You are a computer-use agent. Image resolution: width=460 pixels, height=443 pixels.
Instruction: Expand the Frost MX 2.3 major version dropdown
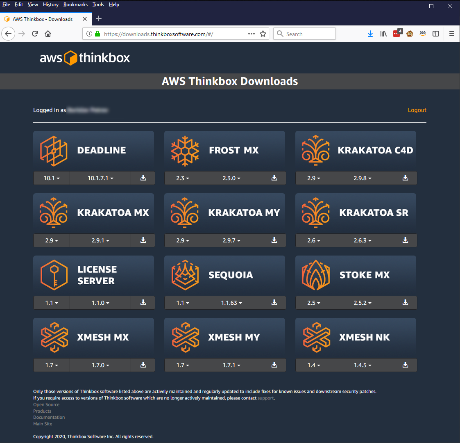[182, 178]
